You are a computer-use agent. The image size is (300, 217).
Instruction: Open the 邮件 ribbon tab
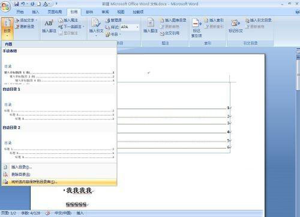(89, 12)
